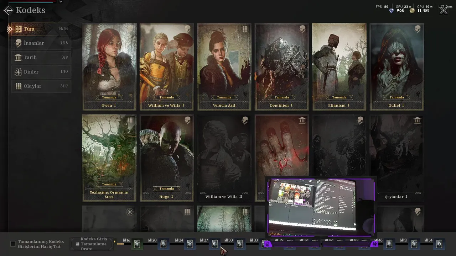Toggle Tamamlanmış Kodeks Girişlerini Hariç Tut checkbox
The width and height of the screenshot is (456, 256).
click(13, 244)
